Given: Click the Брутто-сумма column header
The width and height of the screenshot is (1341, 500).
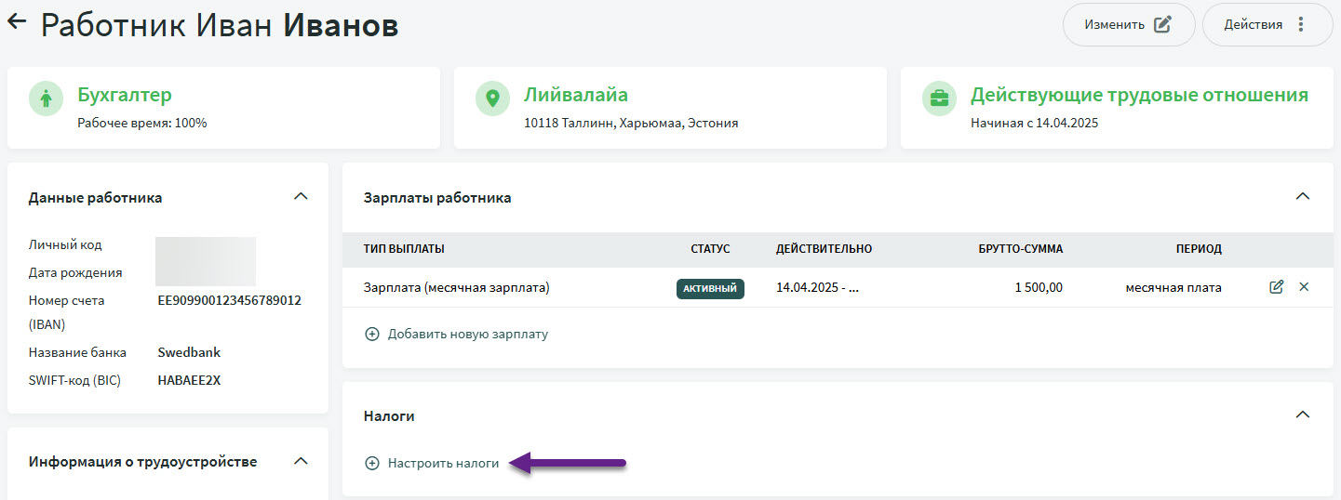Looking at the screenshot, I should pyautogui.click(x=1020, y=249).
